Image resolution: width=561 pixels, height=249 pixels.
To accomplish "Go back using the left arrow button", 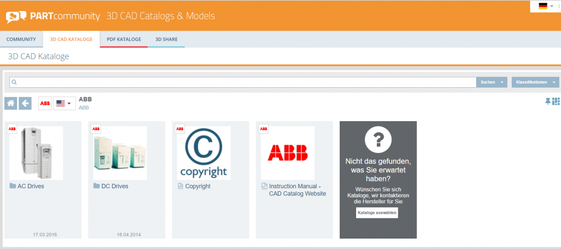I will point(25,103).
